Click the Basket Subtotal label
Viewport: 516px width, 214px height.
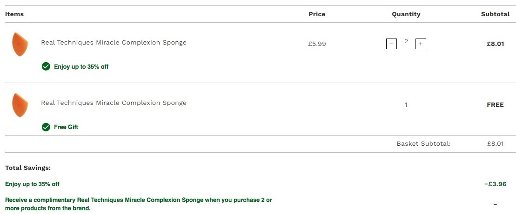click(x=423, y=143)
